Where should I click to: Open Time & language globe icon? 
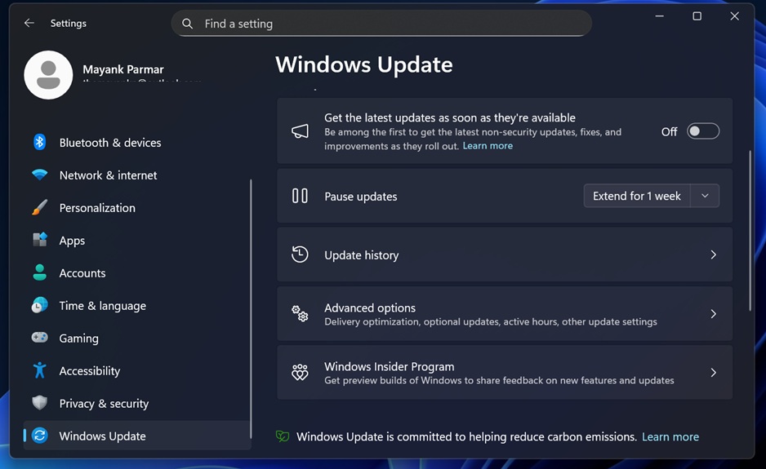click(39, 306)
